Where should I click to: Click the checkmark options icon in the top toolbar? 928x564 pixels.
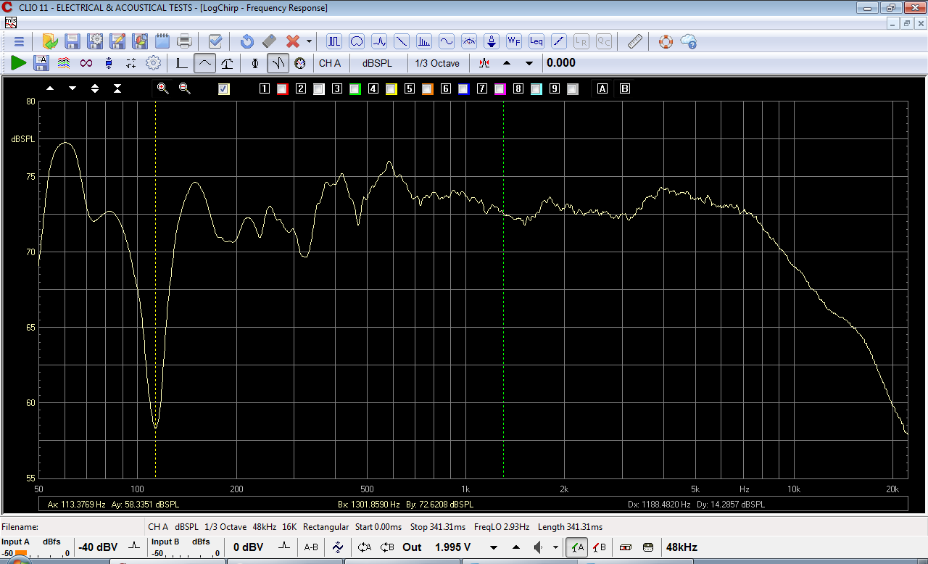tap(215, 41)
